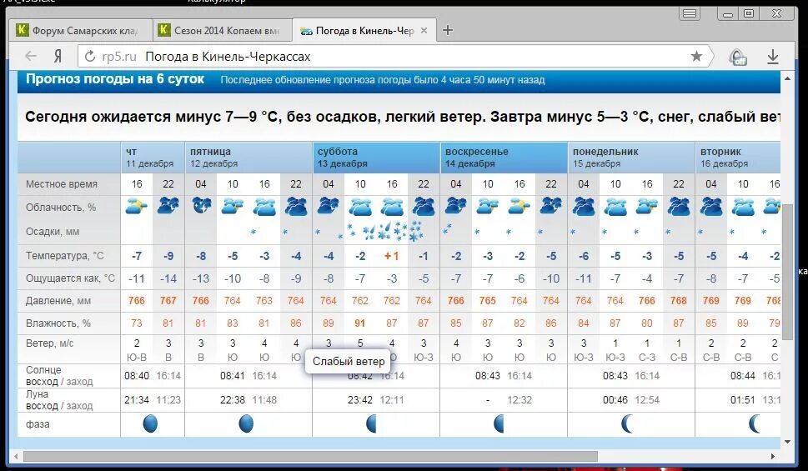Click the bold humidity value '91'
The width and height of the screenshot is (808, 471).
click(360, 323)
